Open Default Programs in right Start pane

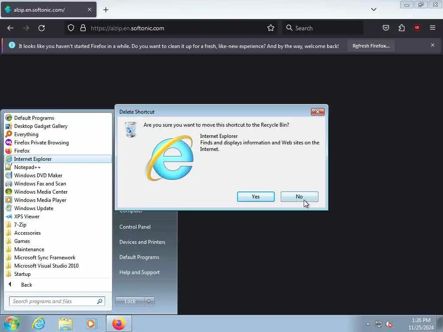pos(139,257)
